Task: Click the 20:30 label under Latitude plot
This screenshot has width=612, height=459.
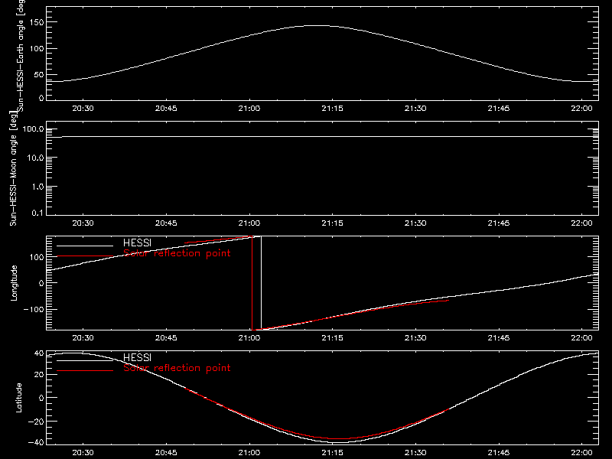Action: tap(83, 453)
